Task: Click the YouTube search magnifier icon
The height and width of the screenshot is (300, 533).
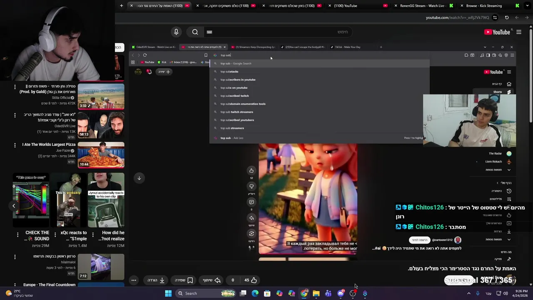Action: 195,32
